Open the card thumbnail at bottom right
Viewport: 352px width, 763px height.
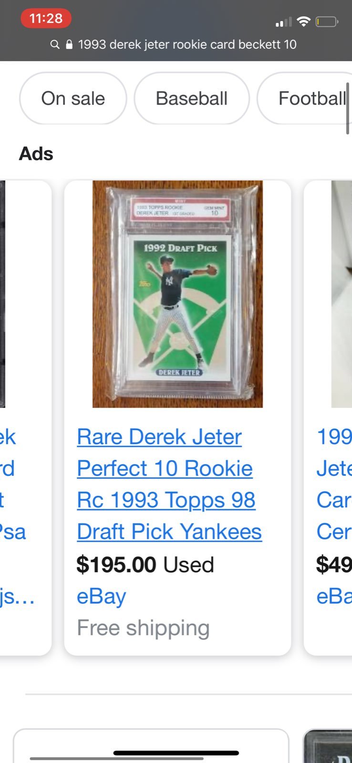pyautogui.click(x=328, y=746)
